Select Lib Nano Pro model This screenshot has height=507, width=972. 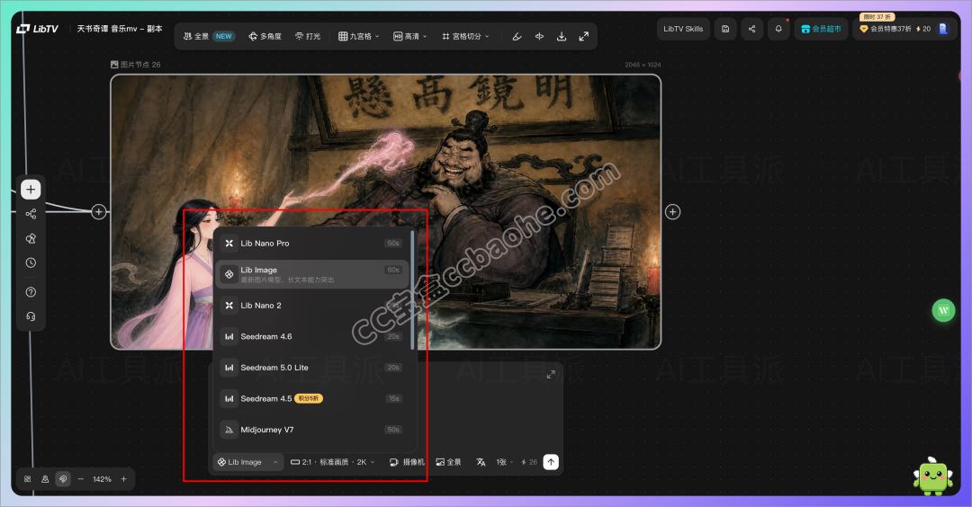tap(312, 244)
